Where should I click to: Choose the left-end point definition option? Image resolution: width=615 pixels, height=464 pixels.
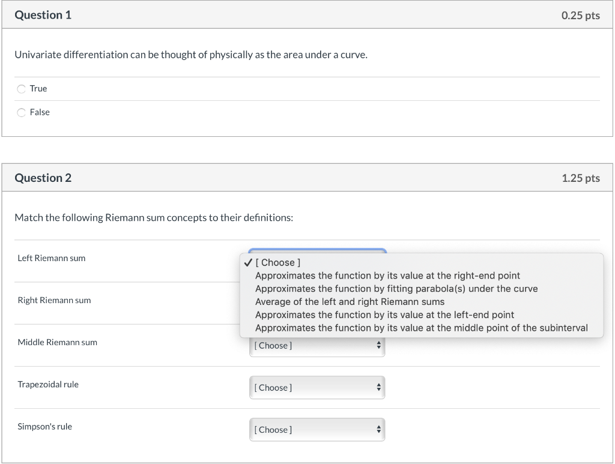tap(384, 315)
